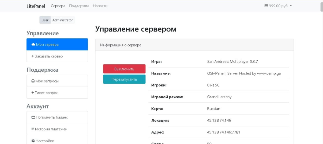
Task: Open История платежей in the sidebar
Action: click(x=57, y=129)
